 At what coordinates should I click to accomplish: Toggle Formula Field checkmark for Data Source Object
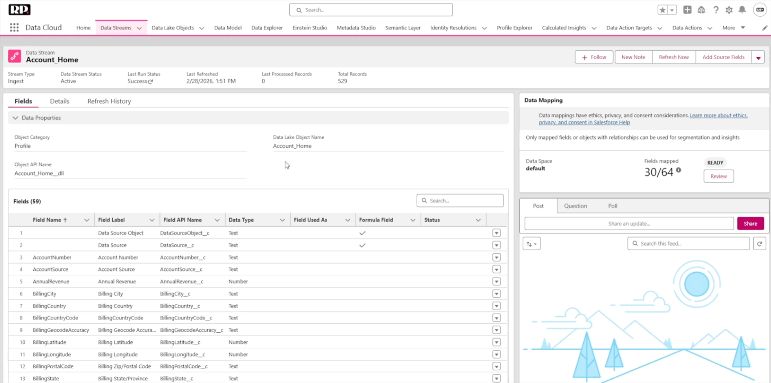[362, 233]
